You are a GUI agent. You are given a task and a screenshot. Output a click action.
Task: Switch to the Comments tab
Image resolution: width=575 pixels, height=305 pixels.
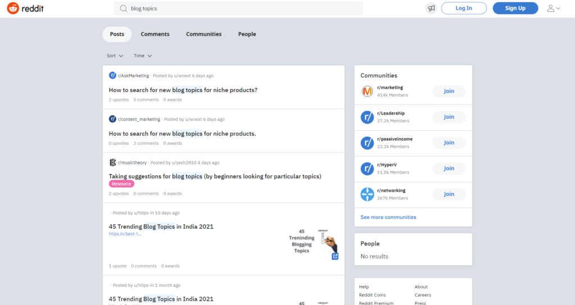(155, 34)
